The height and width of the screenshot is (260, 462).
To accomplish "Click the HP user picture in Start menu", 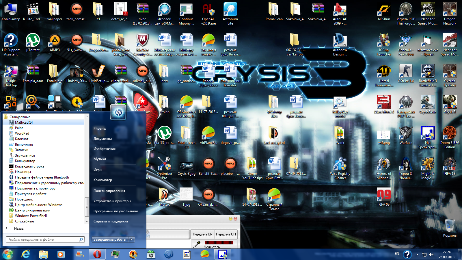I will [118, 112].
